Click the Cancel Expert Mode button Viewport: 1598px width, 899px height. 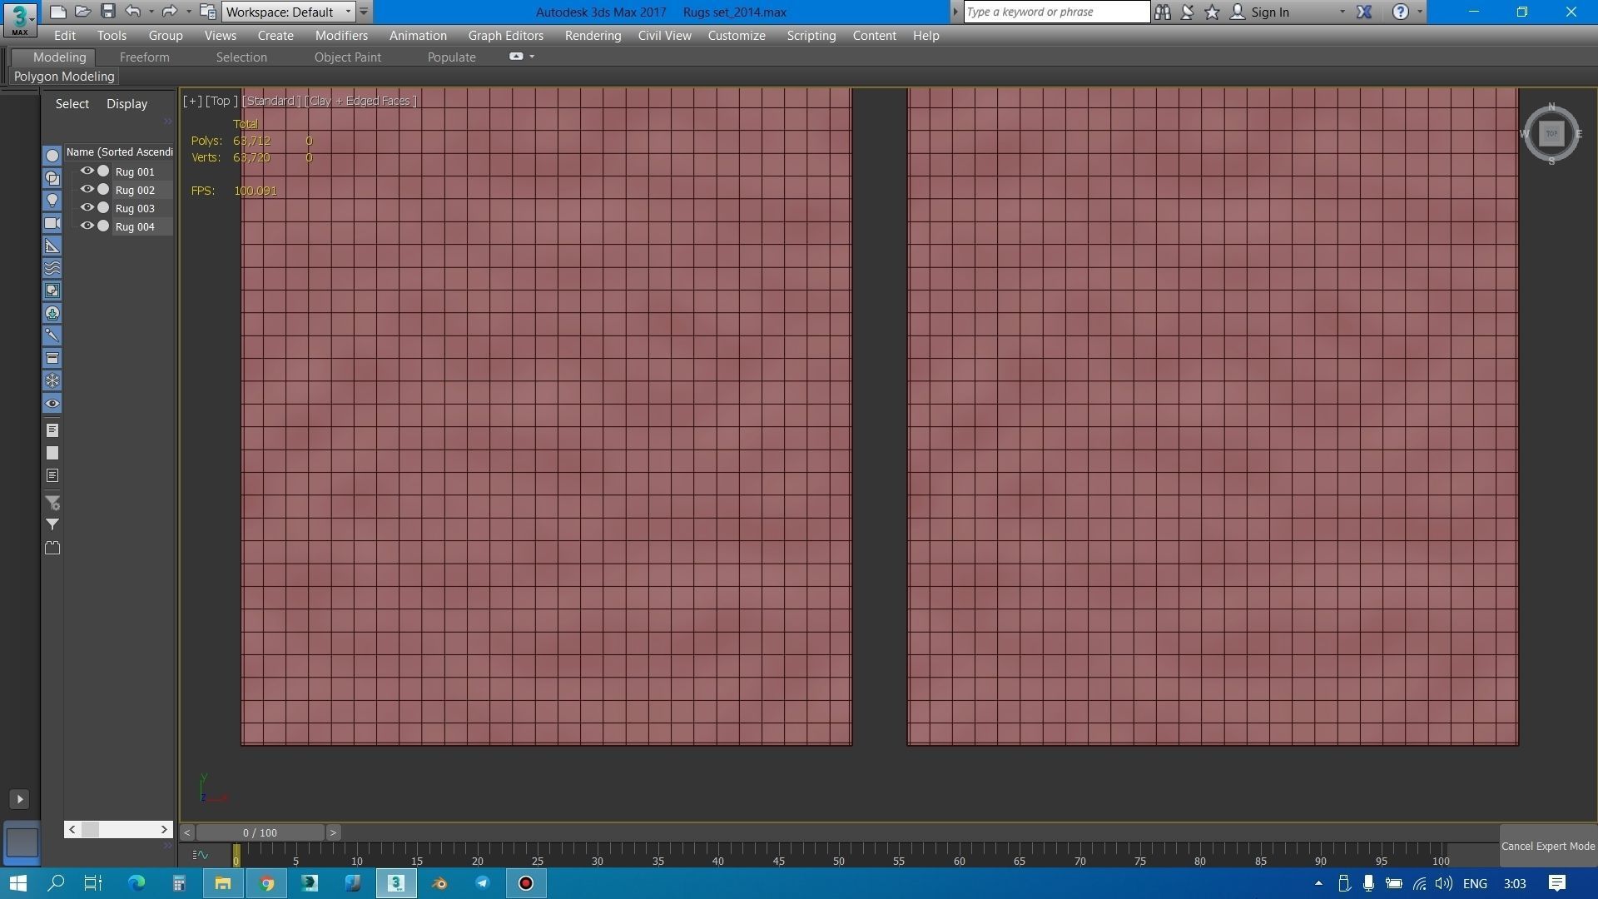point(1547,846)
